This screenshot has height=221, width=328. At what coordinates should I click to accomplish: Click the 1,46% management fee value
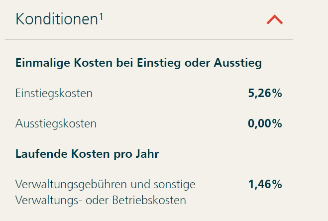point(265,185)
